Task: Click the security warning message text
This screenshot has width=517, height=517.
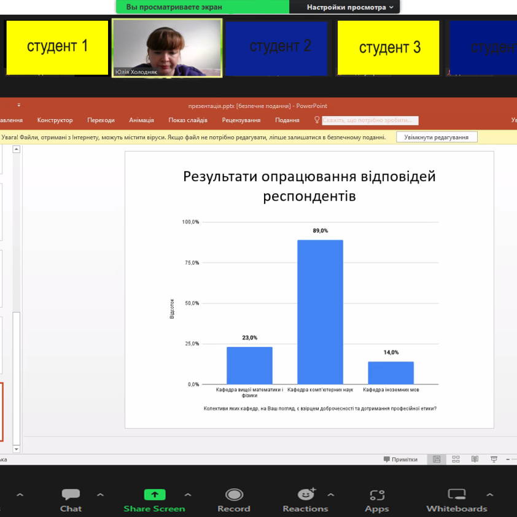Action: tap(193, 137)
